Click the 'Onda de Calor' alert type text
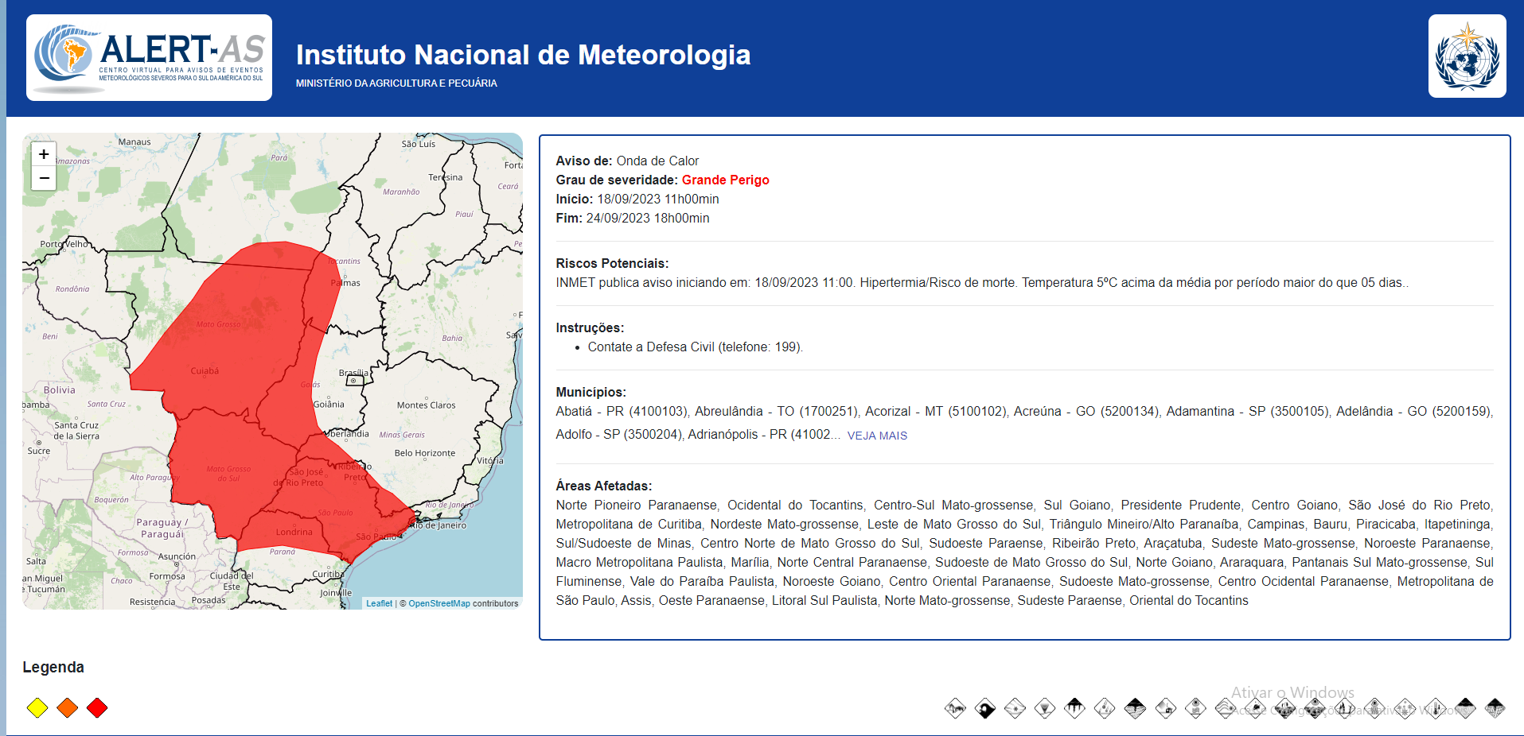 (657, 161)
